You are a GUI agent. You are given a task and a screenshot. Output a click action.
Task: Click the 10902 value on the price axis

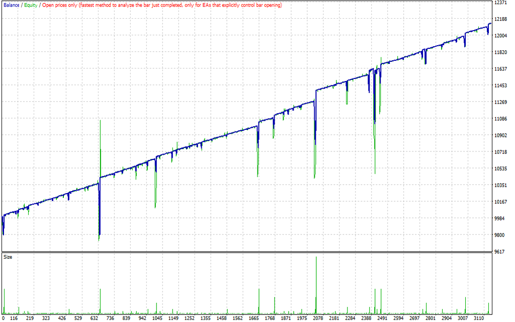click(x=501, y=136)
